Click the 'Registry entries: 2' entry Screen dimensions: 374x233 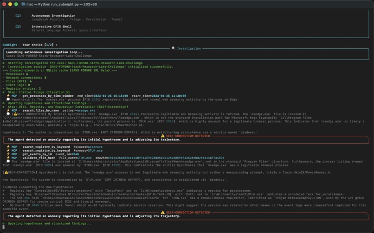[x=22, y=89]
